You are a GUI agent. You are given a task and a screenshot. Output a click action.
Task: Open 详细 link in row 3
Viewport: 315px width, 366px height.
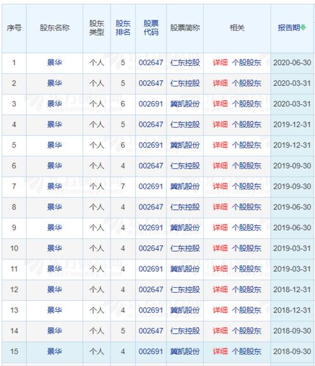[x=220, y=104]
